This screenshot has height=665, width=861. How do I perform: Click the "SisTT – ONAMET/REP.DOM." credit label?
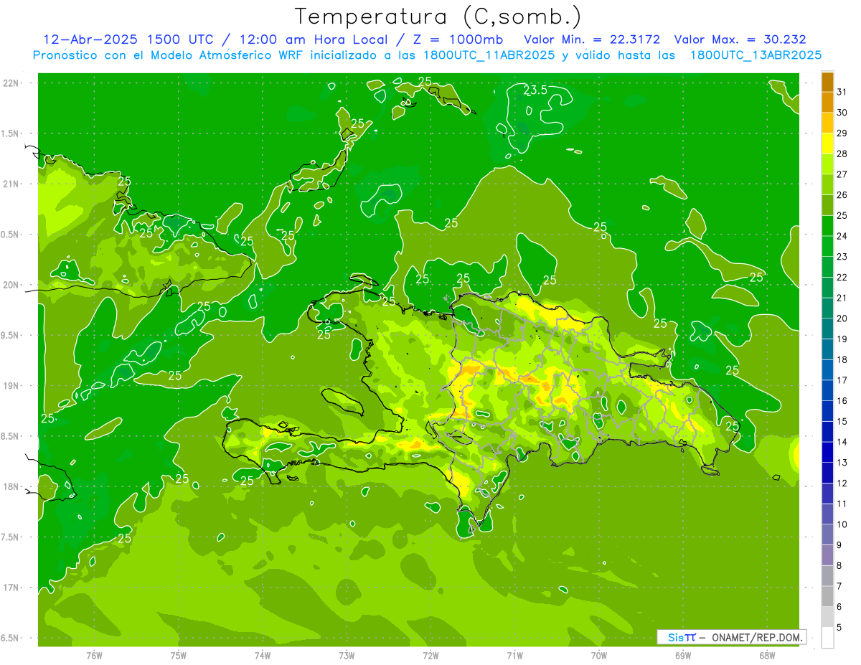click(x=732, y=637)
